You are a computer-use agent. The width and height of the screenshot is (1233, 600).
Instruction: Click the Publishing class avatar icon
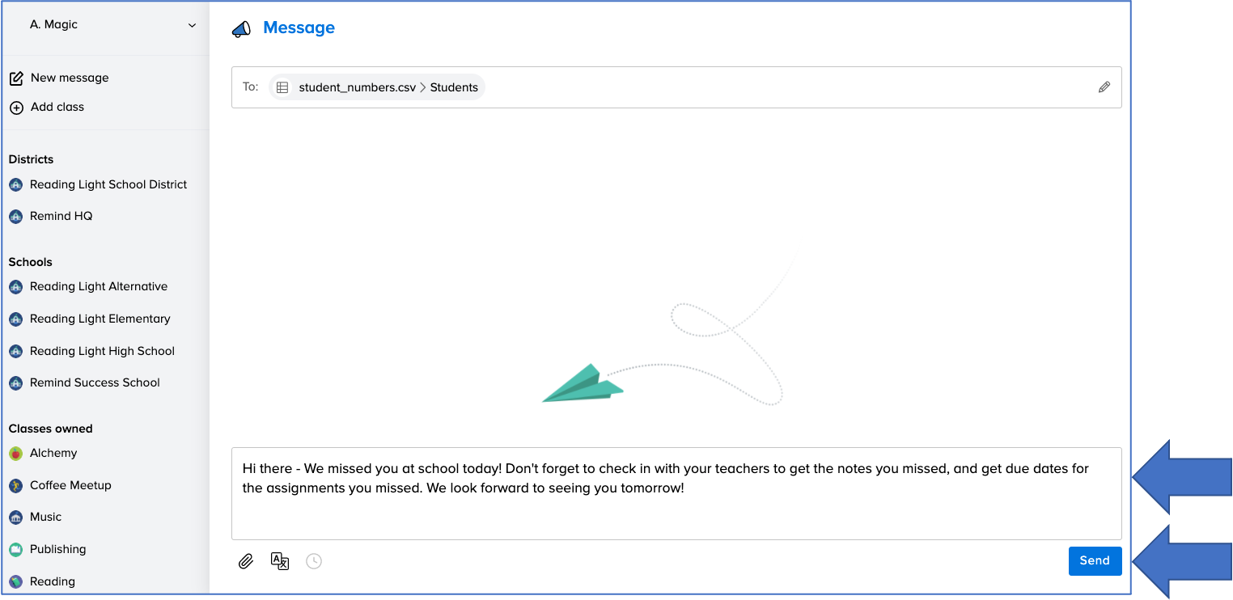15,550
